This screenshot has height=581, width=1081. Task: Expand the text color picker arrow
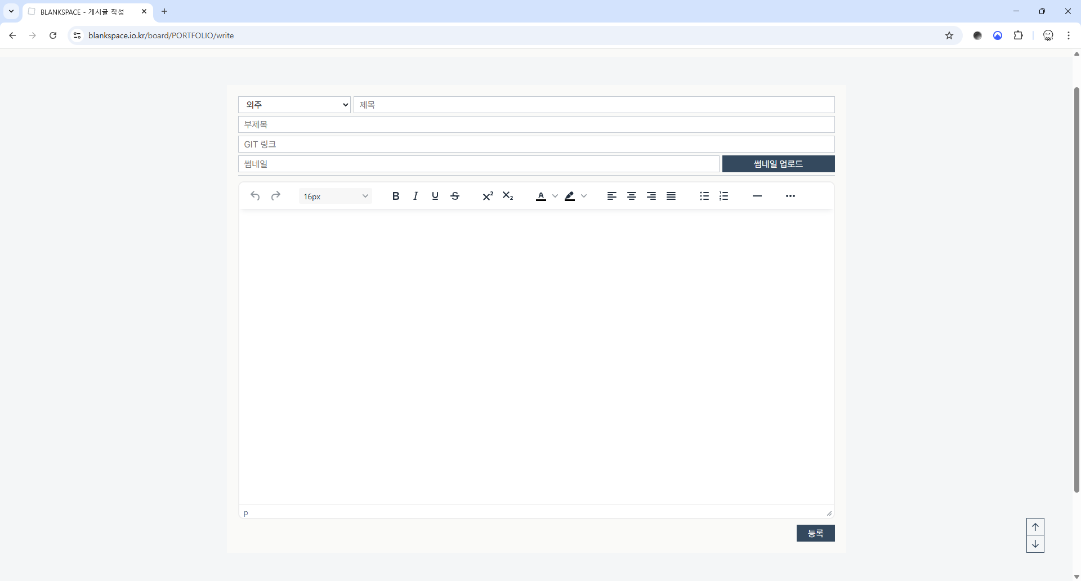pyautogui.click(x=555, y=196)
